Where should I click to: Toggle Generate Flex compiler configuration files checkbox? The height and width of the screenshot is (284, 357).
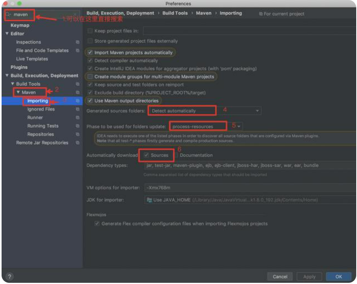pyautogui.click(x=97, y=224)
